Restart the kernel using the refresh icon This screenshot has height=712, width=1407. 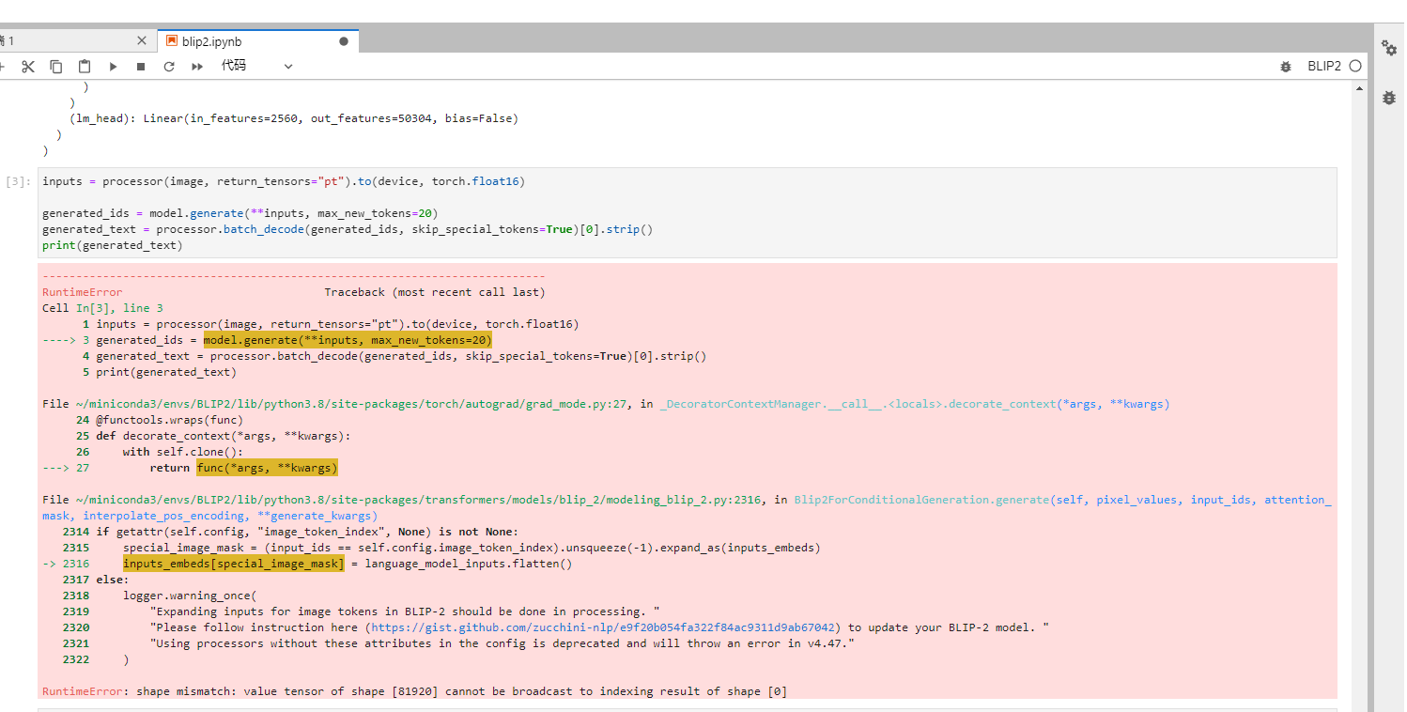pyautogui.click(x=169, y=67)
